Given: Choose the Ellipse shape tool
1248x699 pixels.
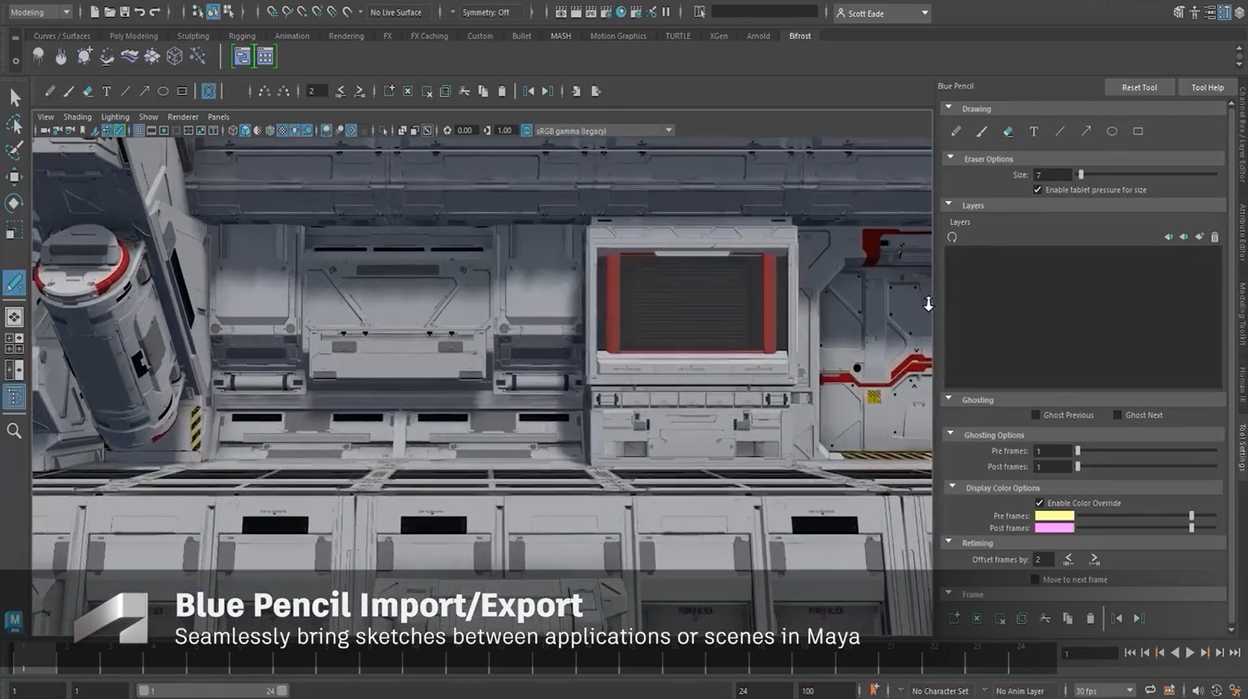Looking at the screenshot, I should [1111, 131].
